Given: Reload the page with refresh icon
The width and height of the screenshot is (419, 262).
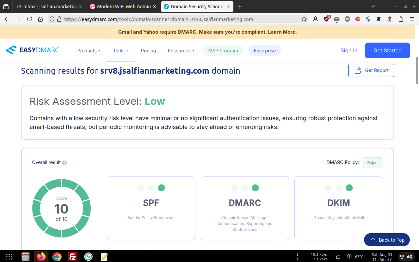Looking at the screenshot, I should pyautogui.click(x=29, y=19).
